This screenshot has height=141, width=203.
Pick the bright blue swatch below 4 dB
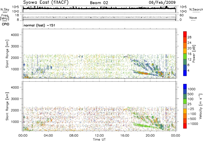[x=185, y=73]
